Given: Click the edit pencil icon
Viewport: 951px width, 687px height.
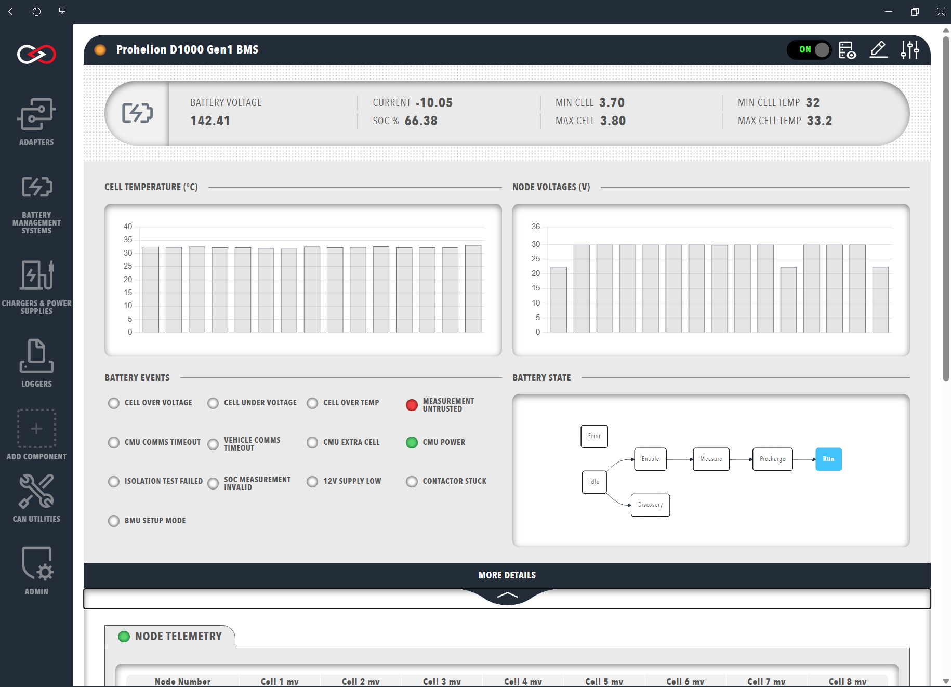Looking at the screenshot, I should coord(878,50).
